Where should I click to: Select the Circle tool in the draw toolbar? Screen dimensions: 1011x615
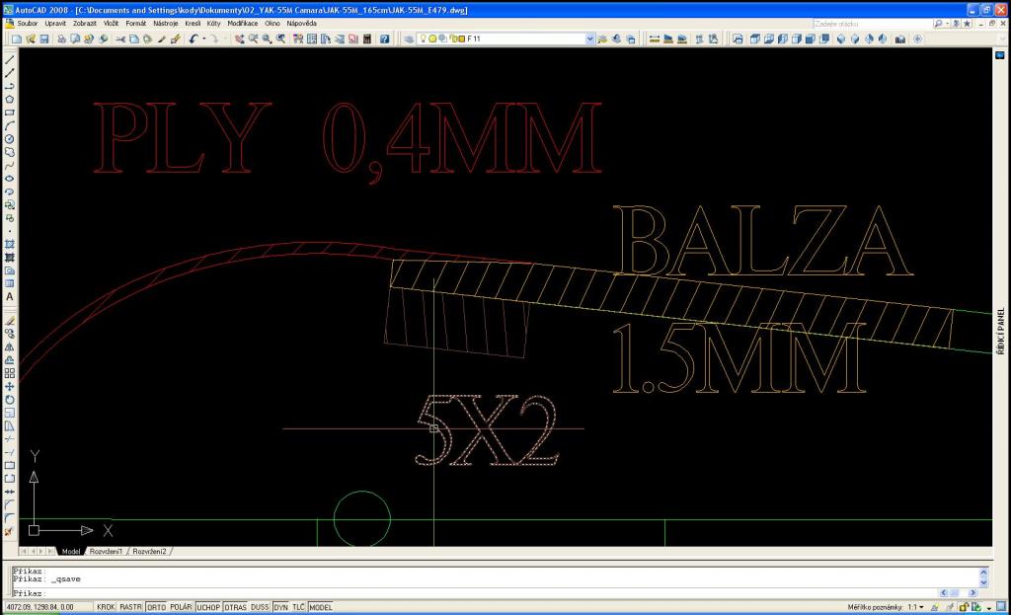pos(9,139)
